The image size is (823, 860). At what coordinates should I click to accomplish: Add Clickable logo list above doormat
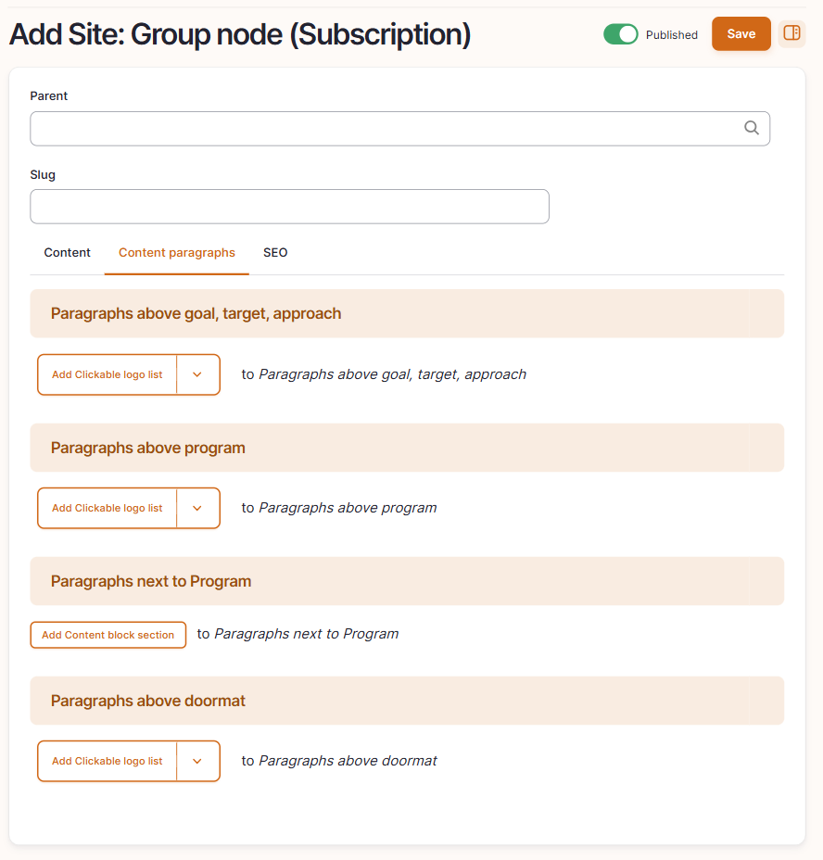click(x=107, y=761)
